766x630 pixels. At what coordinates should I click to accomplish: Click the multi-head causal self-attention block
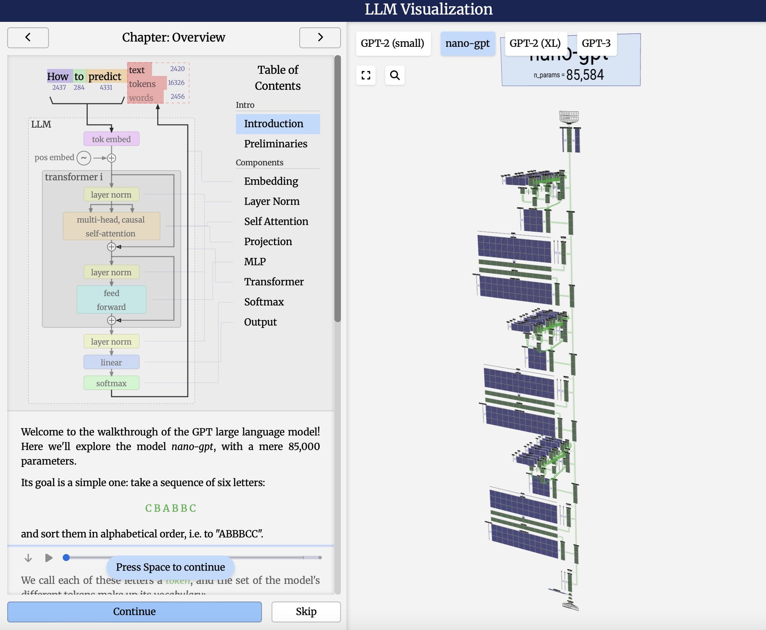pos(111,226)
